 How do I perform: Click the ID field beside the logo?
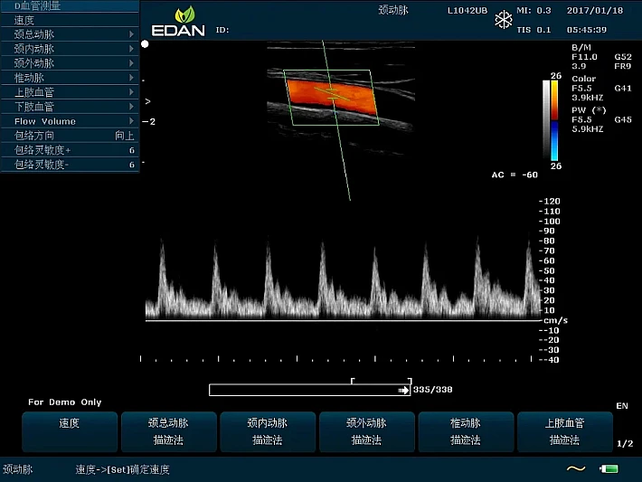[223, 30]
